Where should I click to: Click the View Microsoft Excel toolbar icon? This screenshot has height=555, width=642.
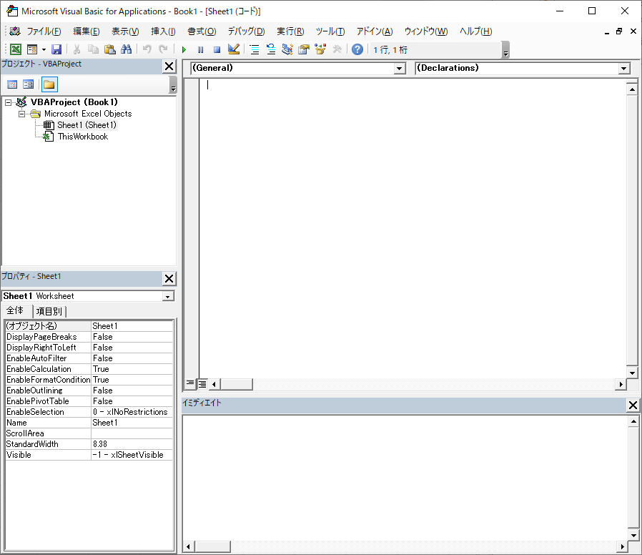coord(15,49)
